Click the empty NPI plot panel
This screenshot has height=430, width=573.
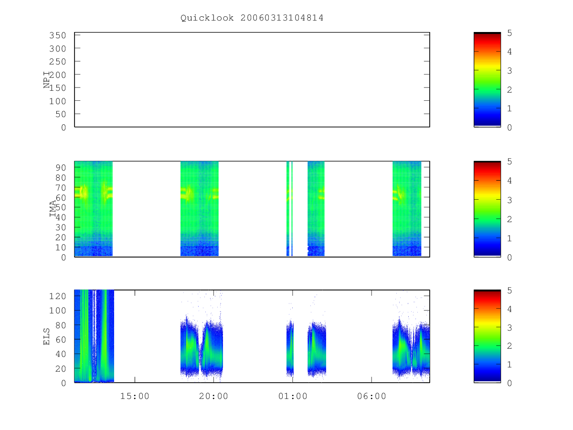click(252, 80)
